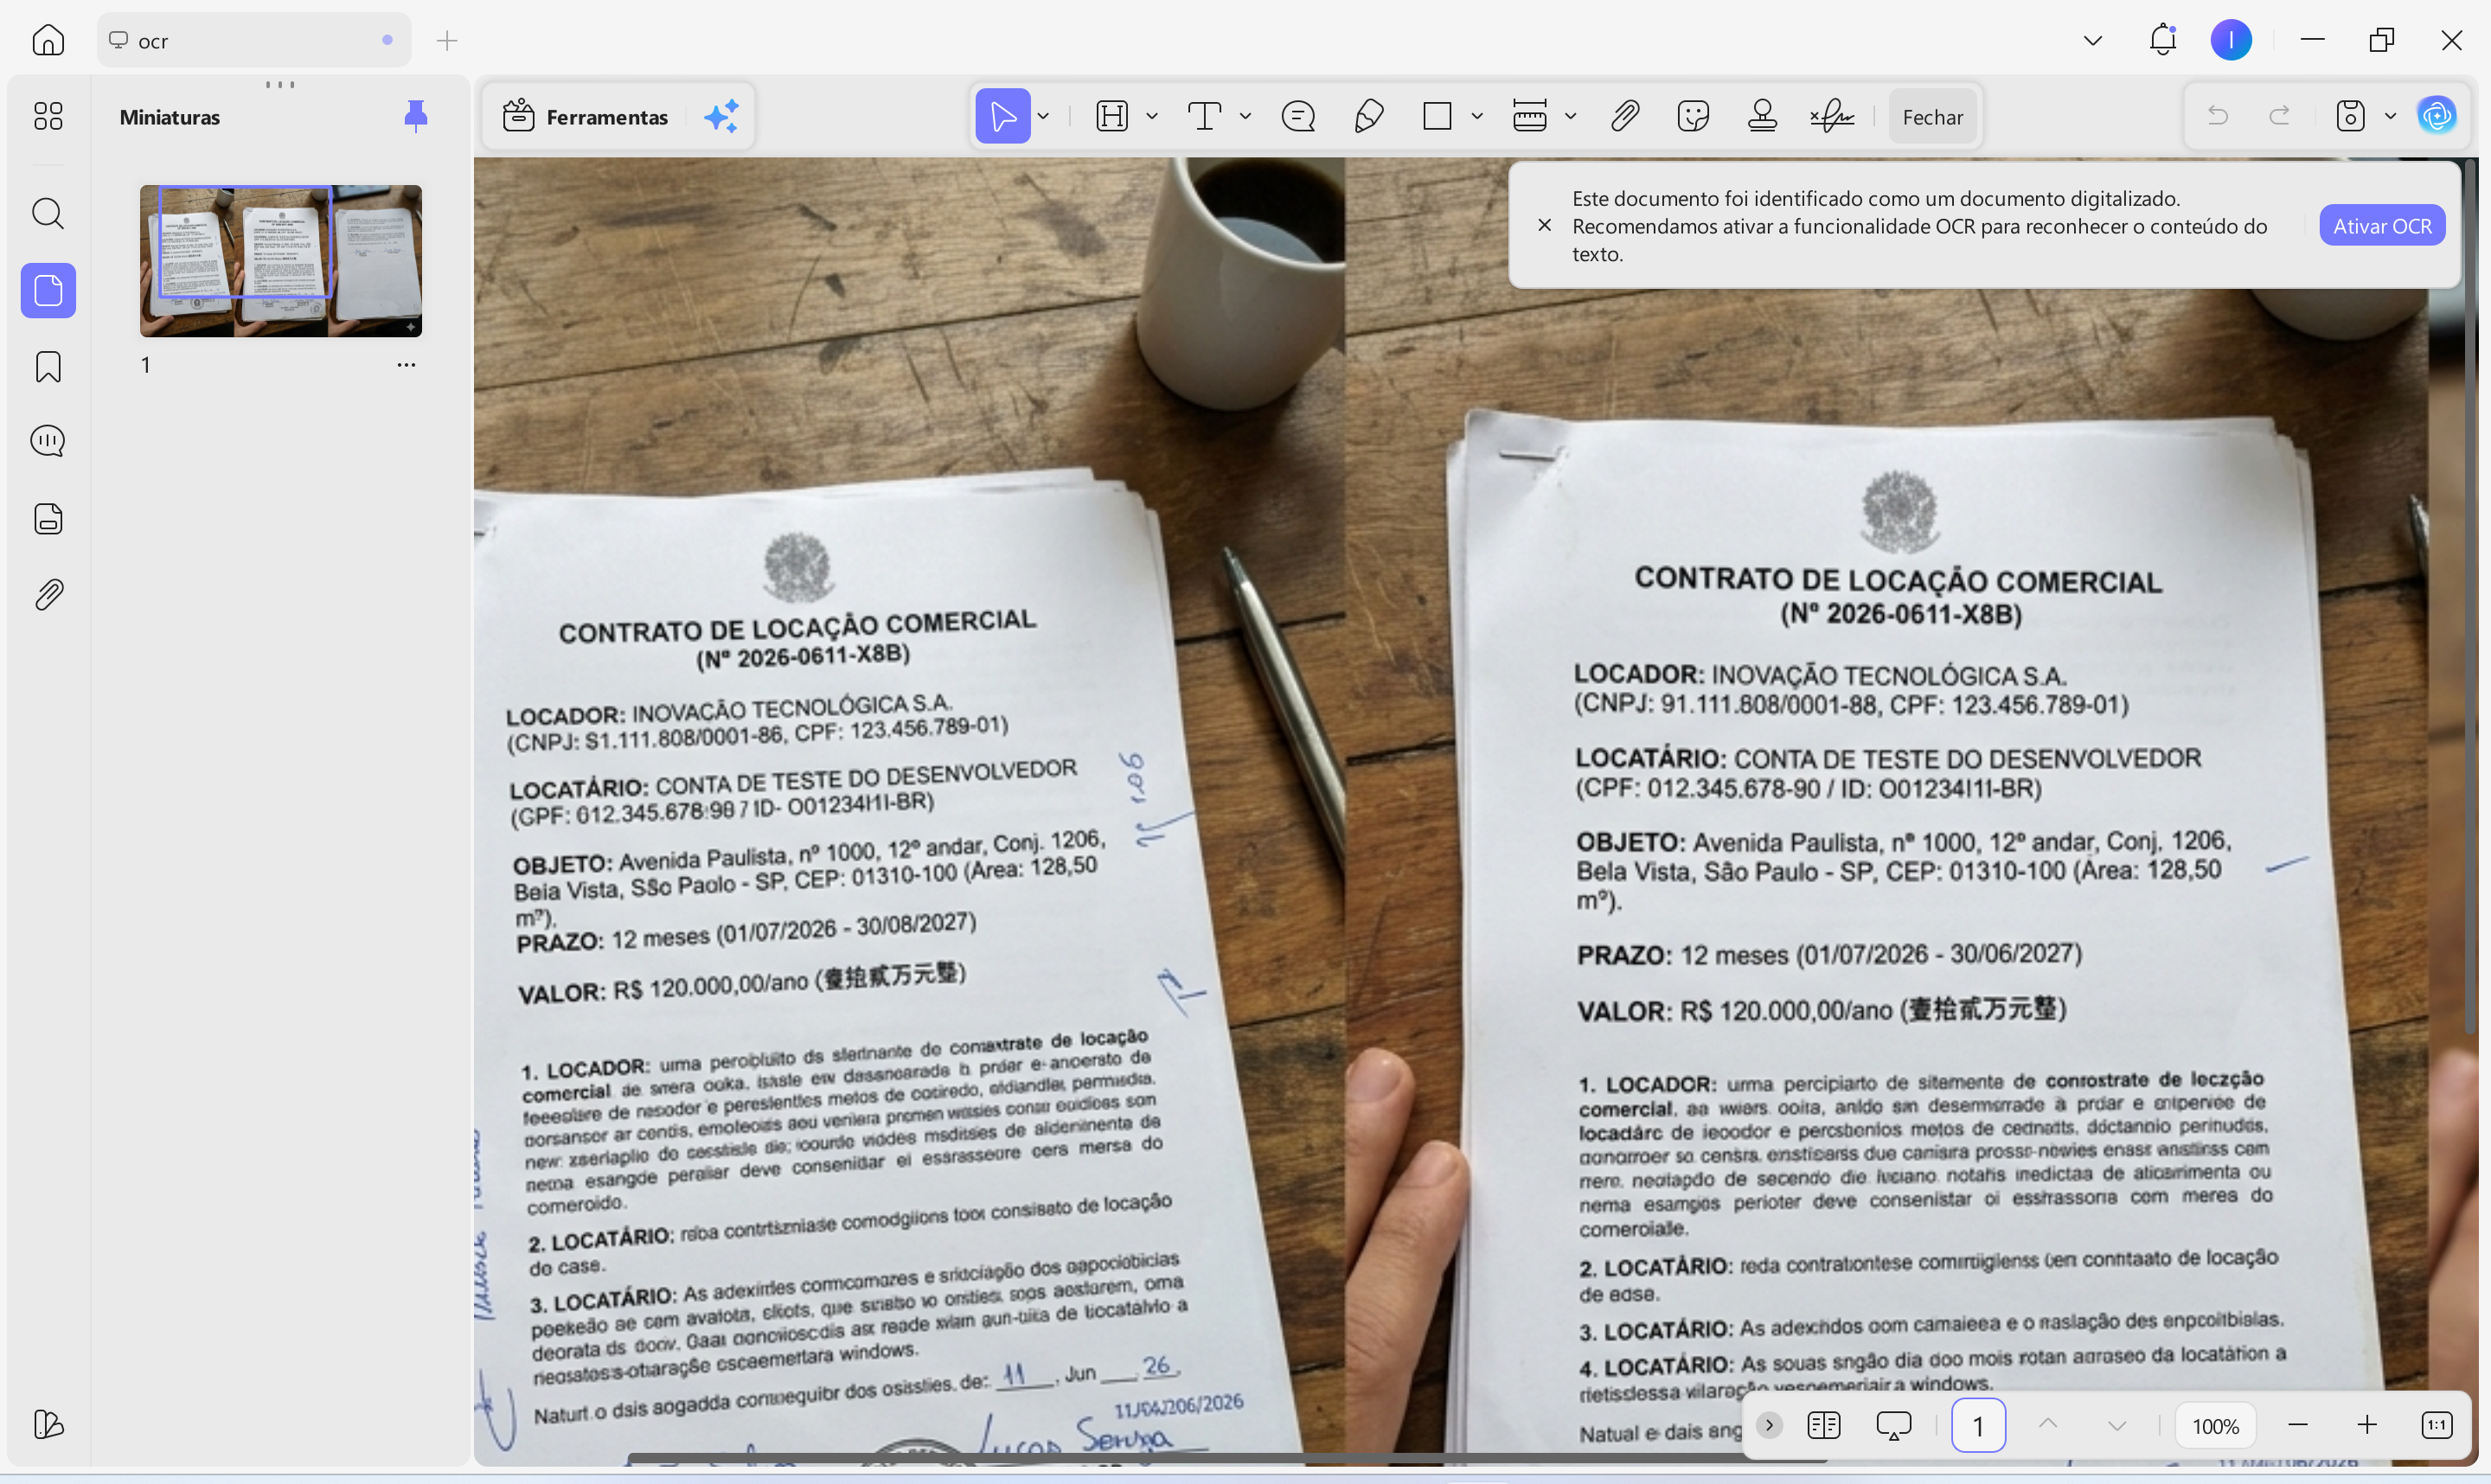Open the user profile avatar
The image size is (2491, 1484).
coord(2231,40)
